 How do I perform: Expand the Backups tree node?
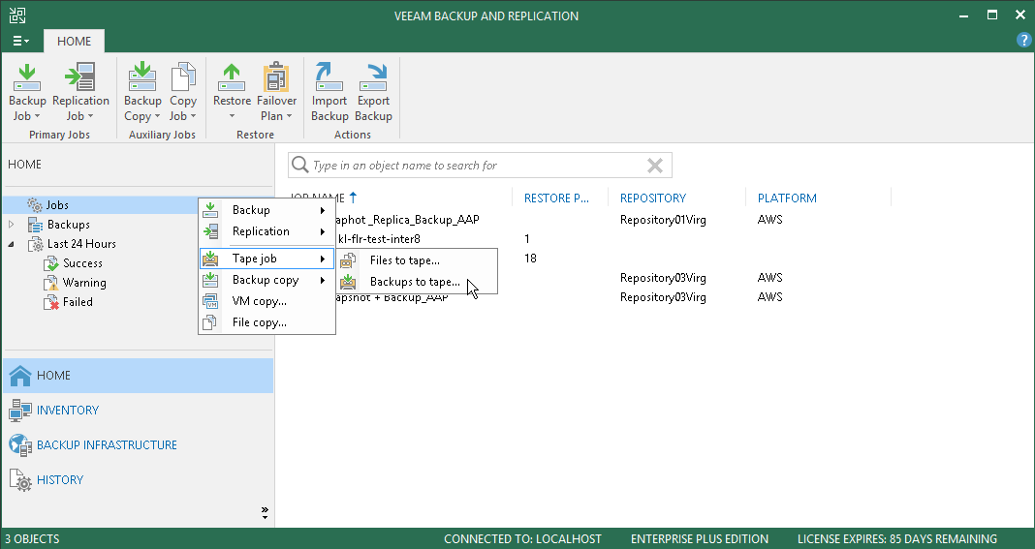[12, 225]
